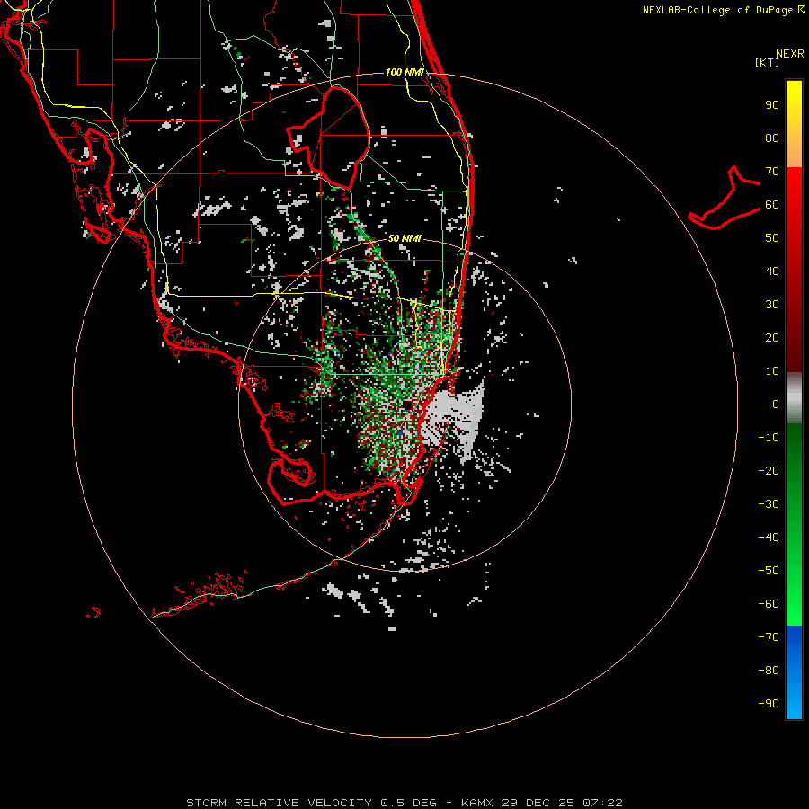Click the [KT] units label

tap(768, 62)
